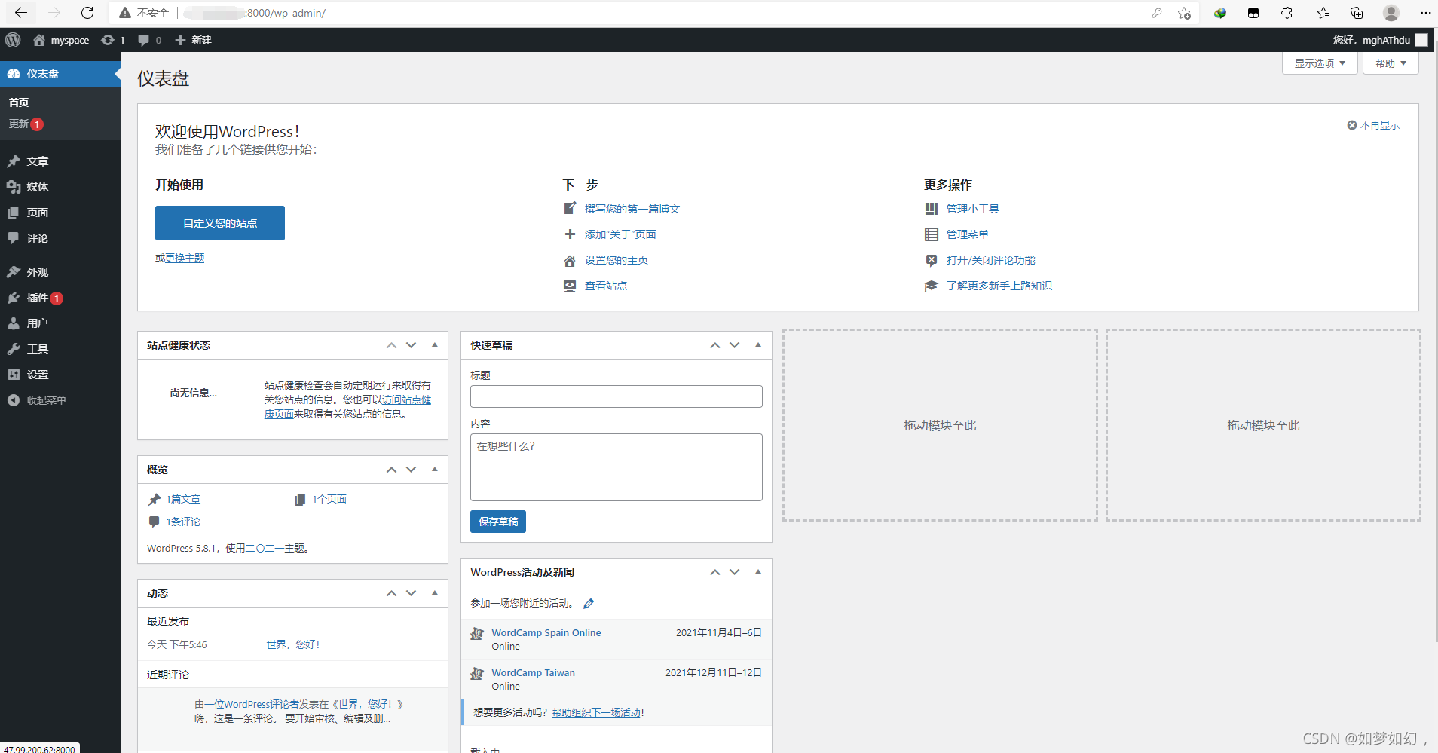Screen dimensions: 1438x753
Task: Open 评论 in the sidebar menu
Action: (x=60, y=238)
